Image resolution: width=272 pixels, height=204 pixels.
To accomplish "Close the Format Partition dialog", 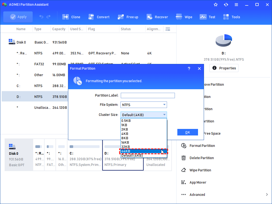I will pos(199,69).
